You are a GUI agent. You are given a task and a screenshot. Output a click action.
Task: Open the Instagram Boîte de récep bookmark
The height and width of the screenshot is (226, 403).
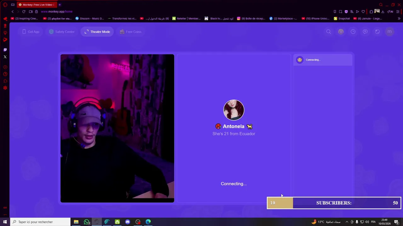coord(251,19)
